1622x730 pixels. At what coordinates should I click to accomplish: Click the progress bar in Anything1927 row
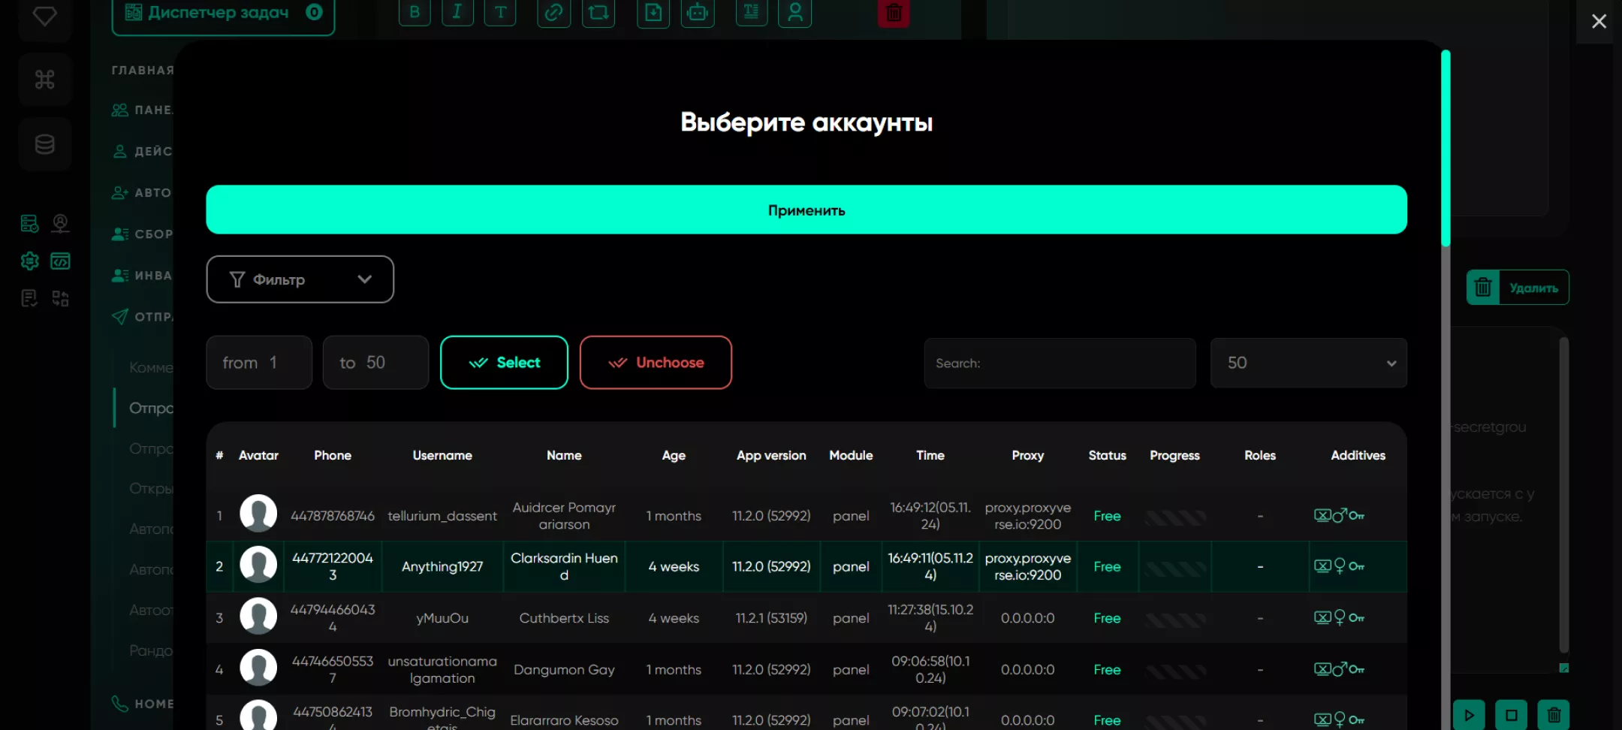tap(1175, 569)
